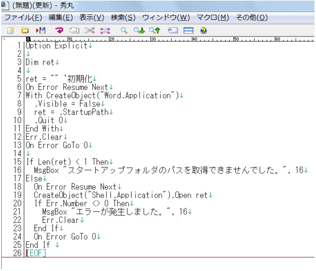Click Find Previous (green up arrow) icon

(x=154, y=30)
